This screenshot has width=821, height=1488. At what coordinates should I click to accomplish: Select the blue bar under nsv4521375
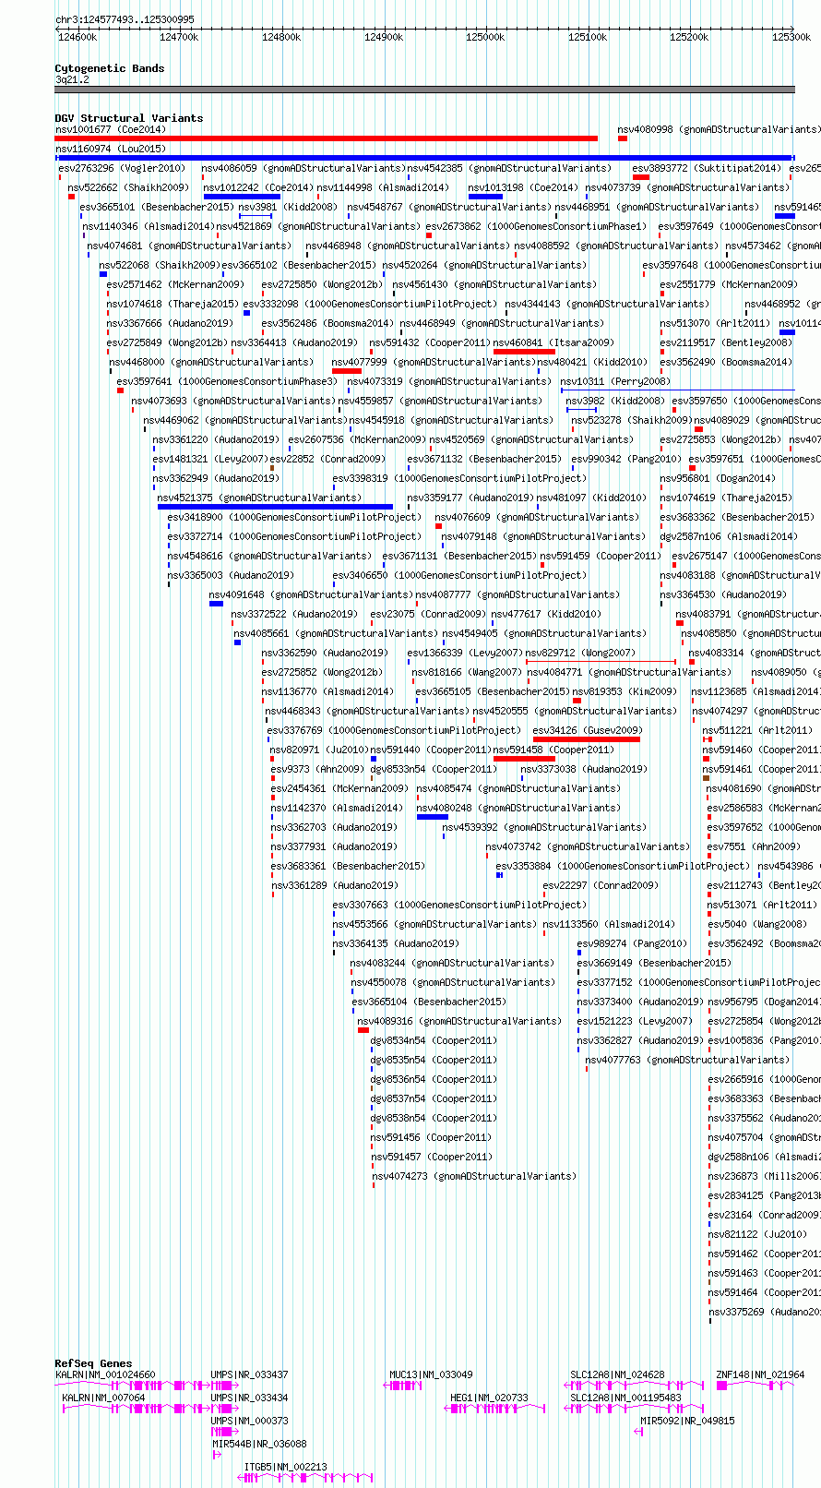click(275, 507)
